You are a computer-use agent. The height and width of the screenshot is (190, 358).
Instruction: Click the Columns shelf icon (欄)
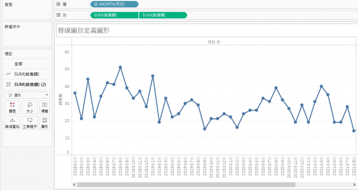coord(58,4)
